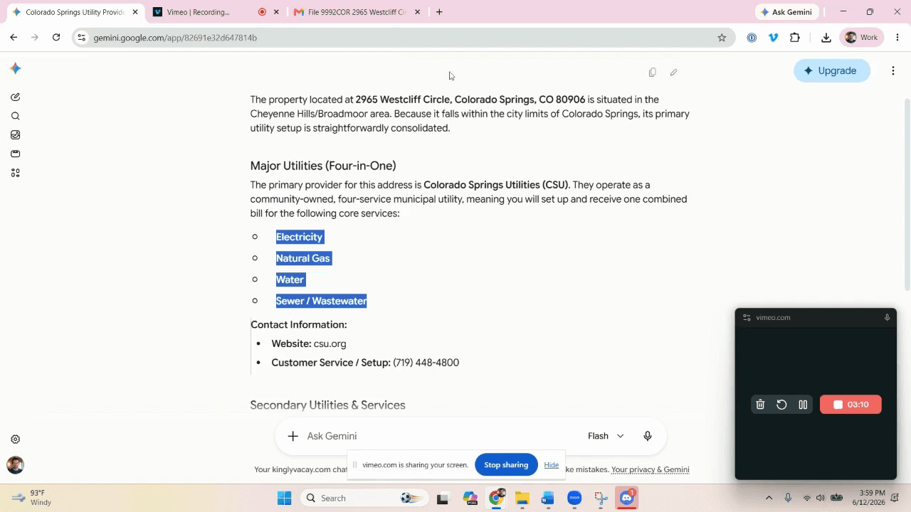
Task: Click vimeo.com back-to-tab icon in overlay
Action: (746, 318)
